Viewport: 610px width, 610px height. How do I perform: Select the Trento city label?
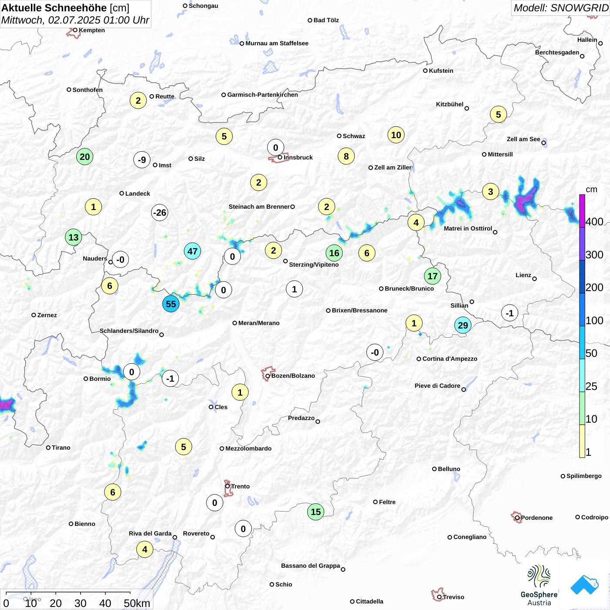coord(241,486)
